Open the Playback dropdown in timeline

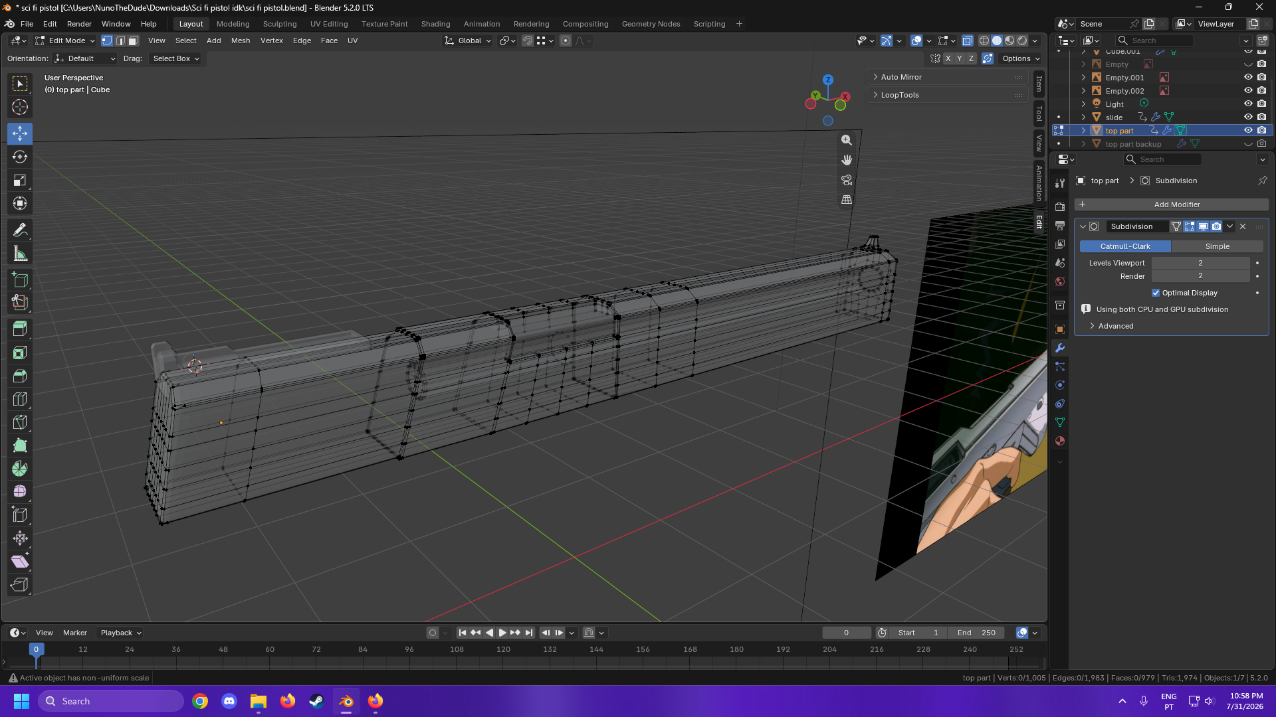[121, 633]
